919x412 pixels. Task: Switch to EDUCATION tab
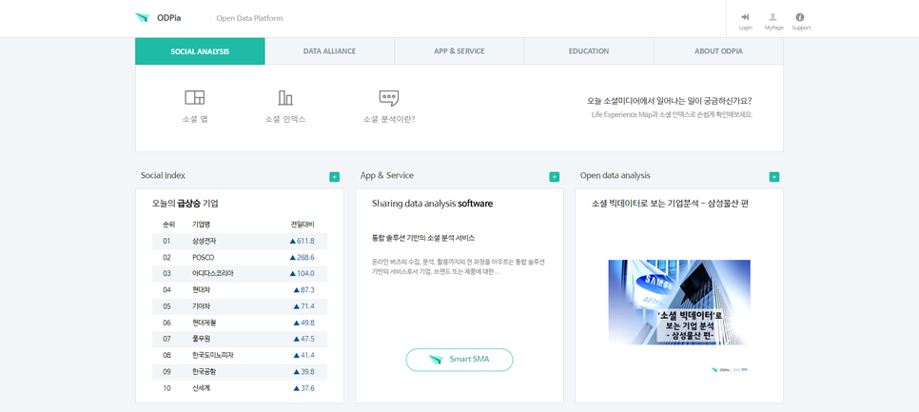(589, 51)
